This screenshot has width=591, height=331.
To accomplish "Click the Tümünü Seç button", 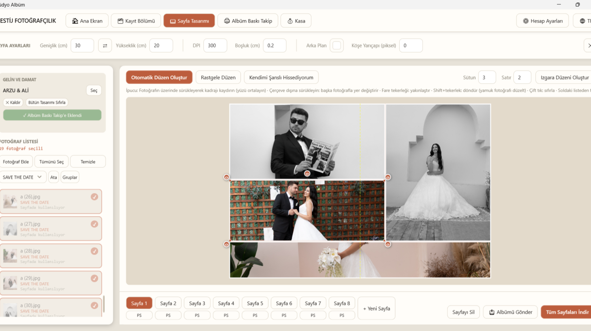I will (52, 161).
